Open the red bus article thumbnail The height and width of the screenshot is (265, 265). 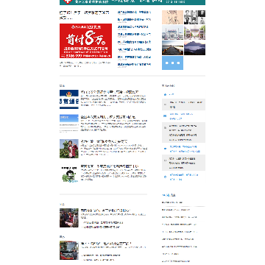69,250
